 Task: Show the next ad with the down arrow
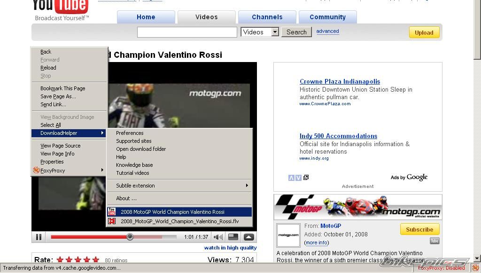298,178
